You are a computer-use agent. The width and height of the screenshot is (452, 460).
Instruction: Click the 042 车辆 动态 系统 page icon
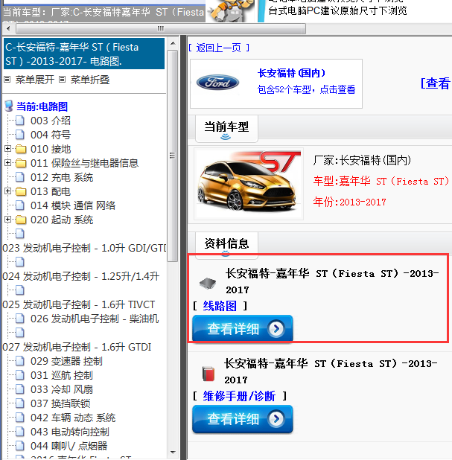coord(20,418)
